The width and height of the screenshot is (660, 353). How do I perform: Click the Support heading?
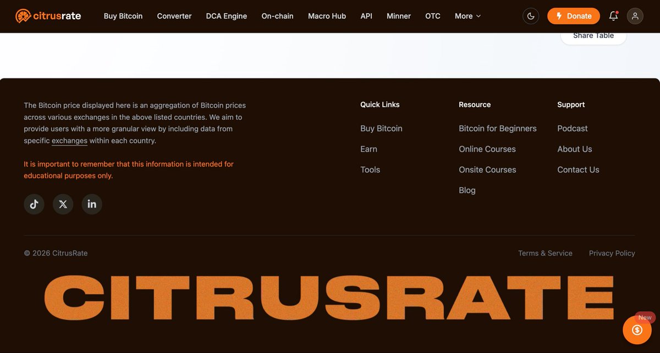(571, 104)
